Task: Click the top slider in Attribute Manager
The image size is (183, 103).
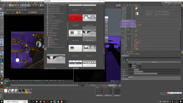Action: 157,70
